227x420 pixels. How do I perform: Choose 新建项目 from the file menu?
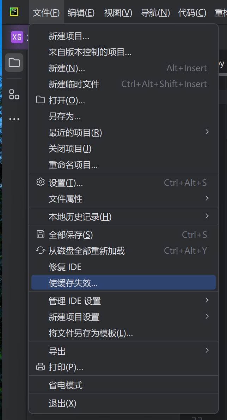(x=123, y=36)
